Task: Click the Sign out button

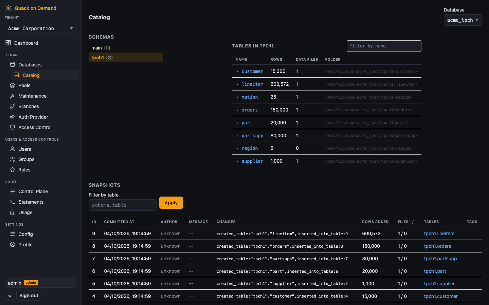Action: (x=29, y=296)
